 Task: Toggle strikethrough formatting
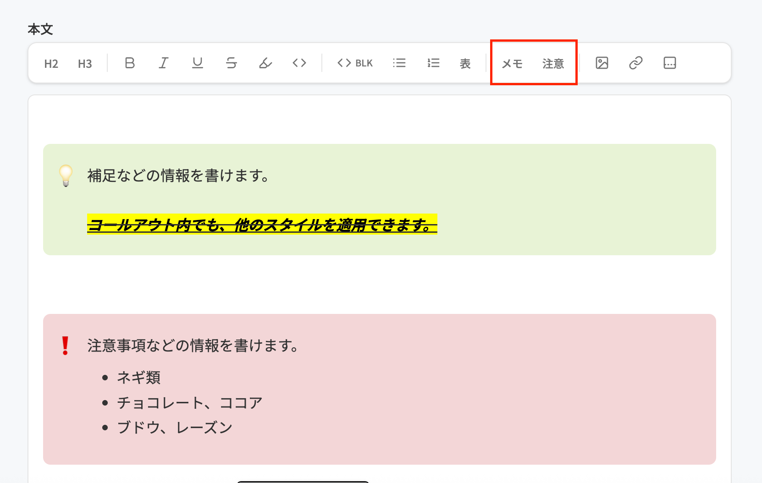[232, 63]
